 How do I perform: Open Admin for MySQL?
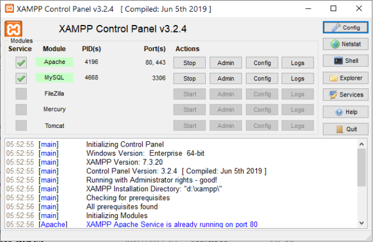(226, 79)
